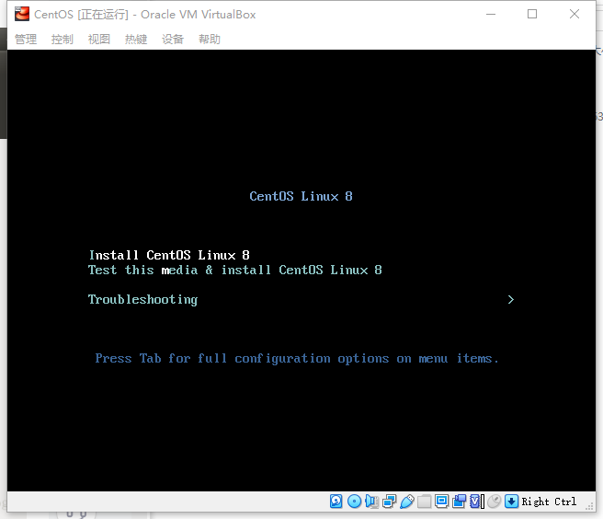Viewport: 603px width, 519px height.
Task: Maximize the VirtualBox window
Action: coord(532,14)
